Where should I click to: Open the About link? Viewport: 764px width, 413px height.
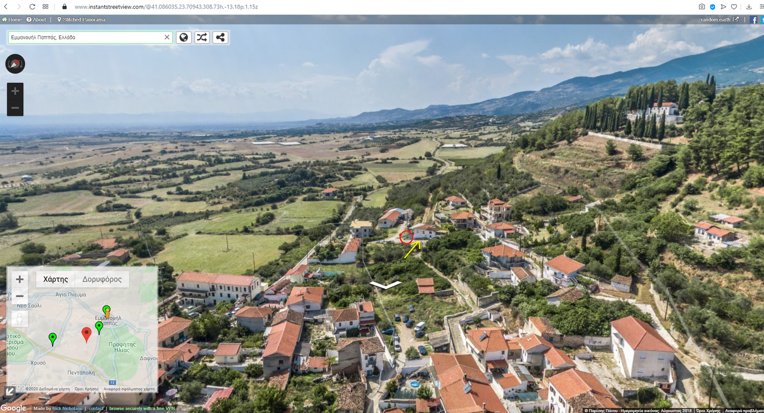[x=36, y=20]
